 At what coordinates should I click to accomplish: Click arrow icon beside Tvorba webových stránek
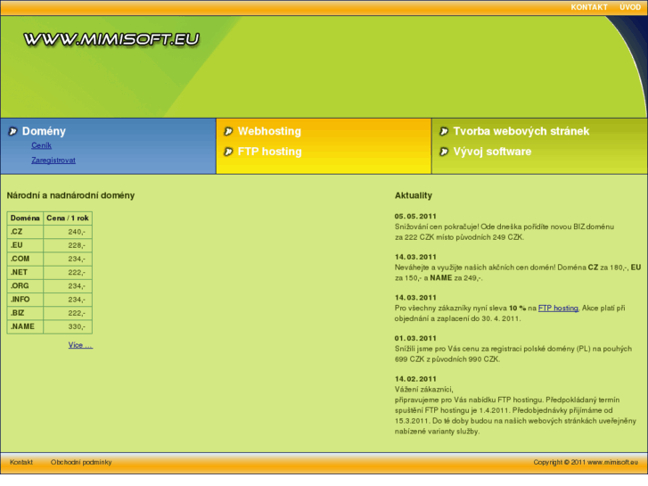[444, 131]
